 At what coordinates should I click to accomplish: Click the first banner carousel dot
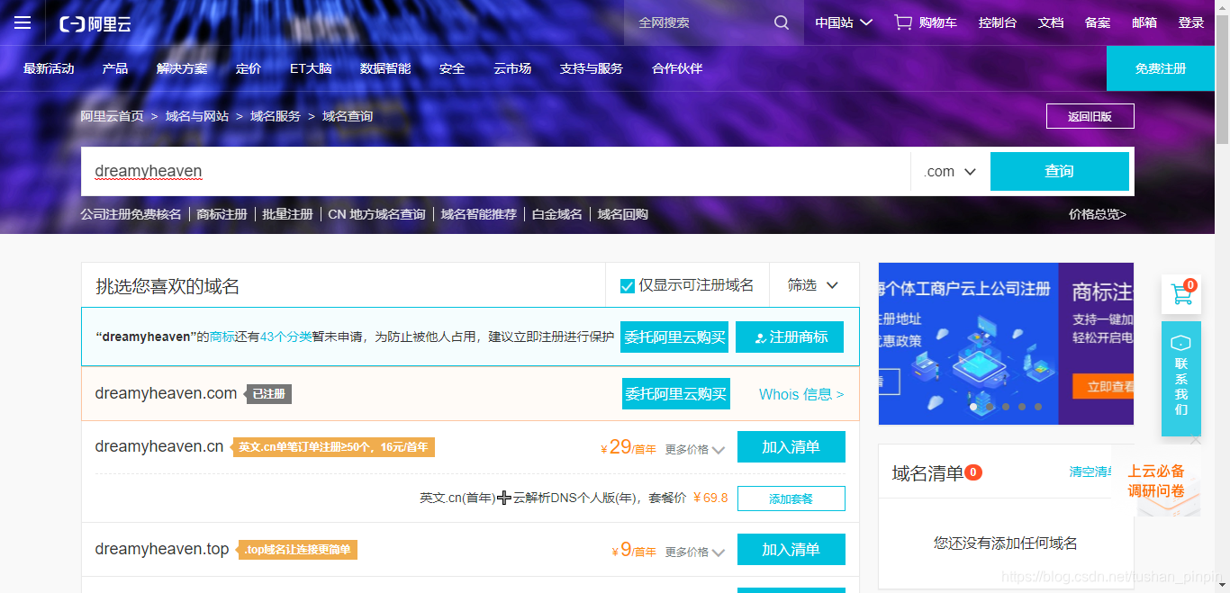974,407
